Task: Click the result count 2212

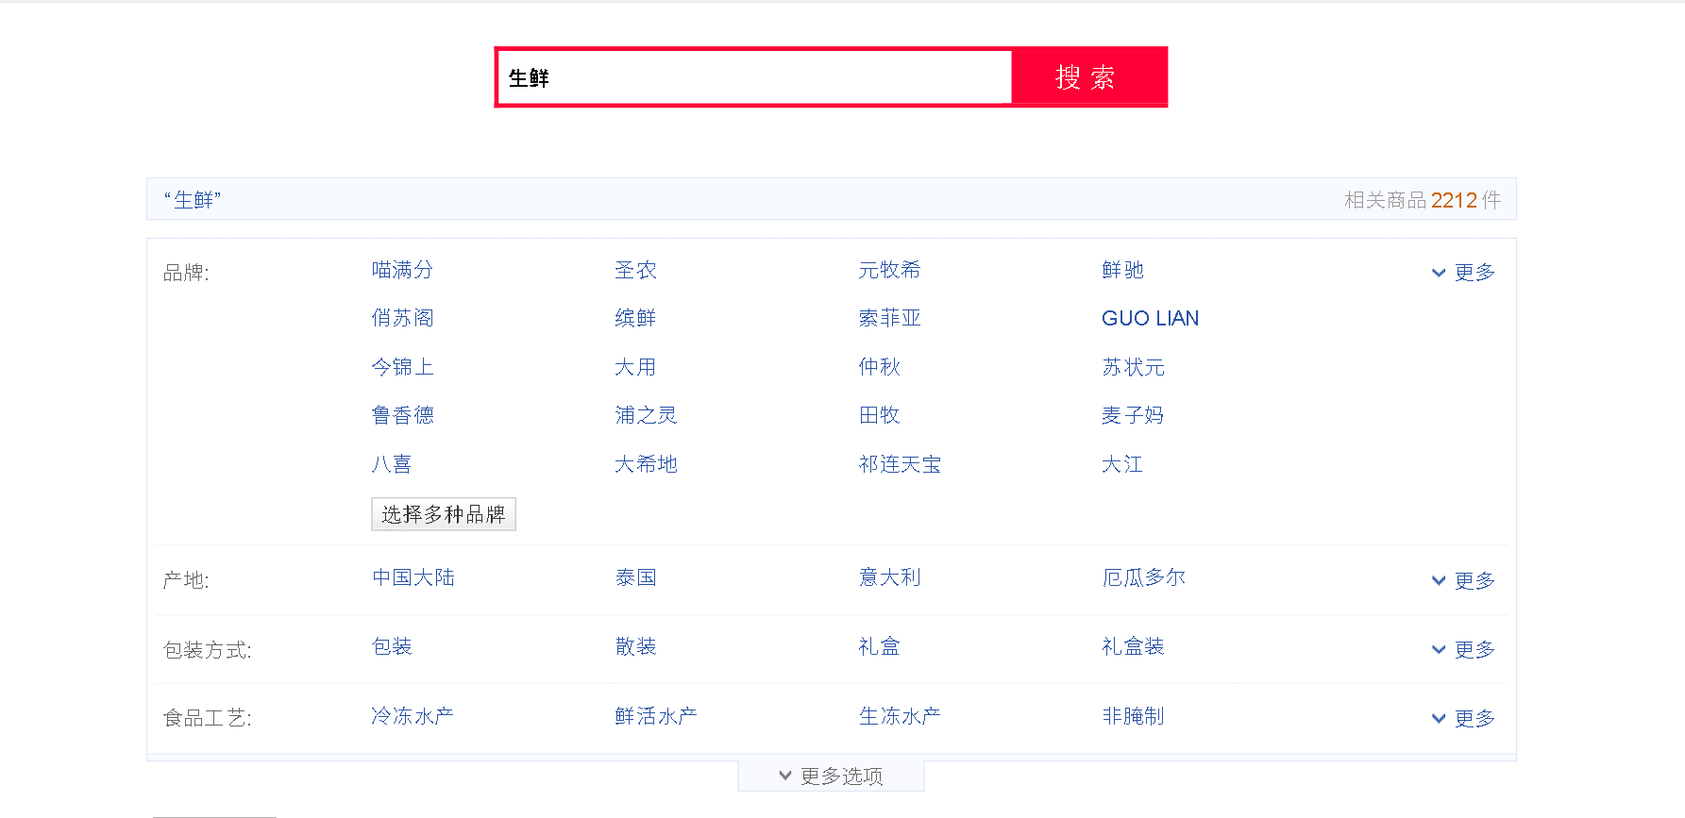Action: click(x=1454, y=200)
